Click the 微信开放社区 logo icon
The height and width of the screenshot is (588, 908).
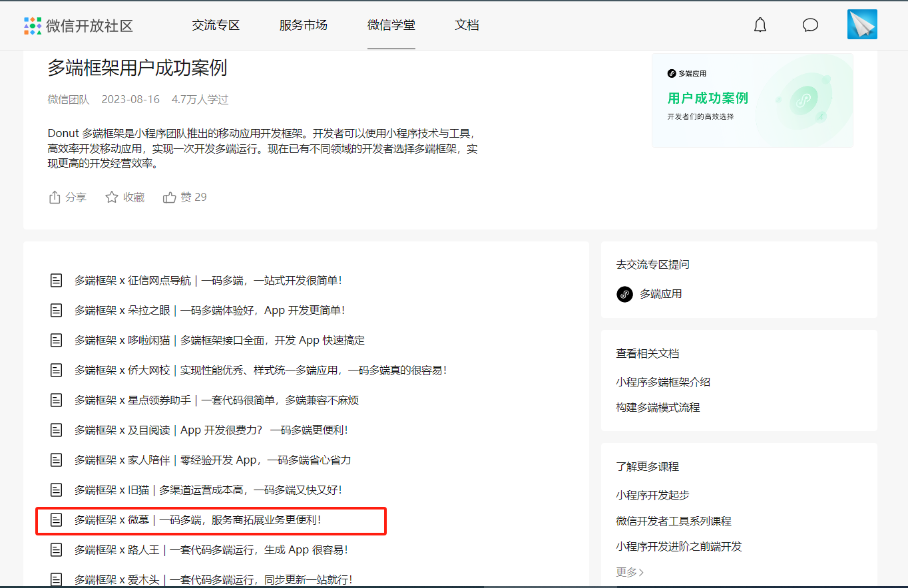click(33, 25)
